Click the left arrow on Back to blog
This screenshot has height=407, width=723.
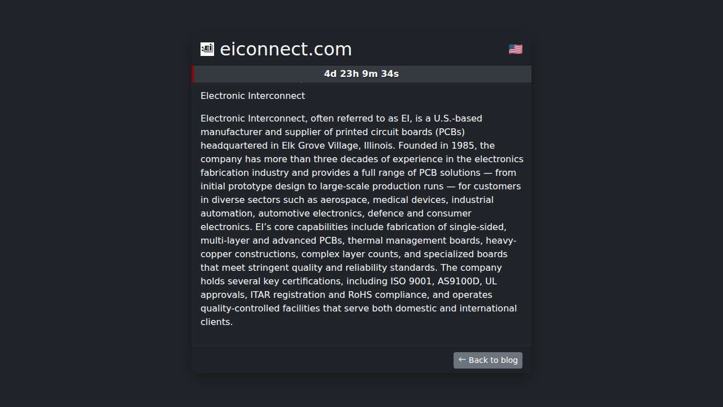tap(462, 360)
